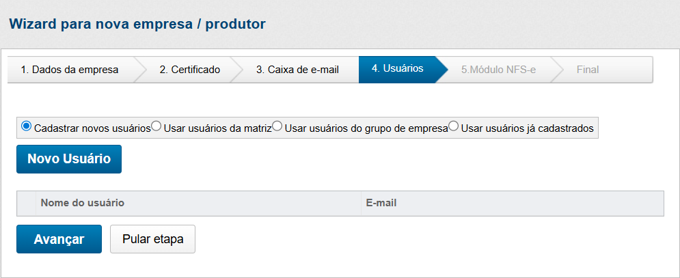This screenshot has width=680, height=278.
Task: Click Avançar to proceed
Action: point(59,239)
